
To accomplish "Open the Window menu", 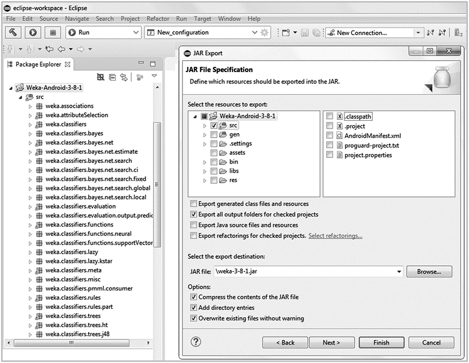I will [229, 19].
